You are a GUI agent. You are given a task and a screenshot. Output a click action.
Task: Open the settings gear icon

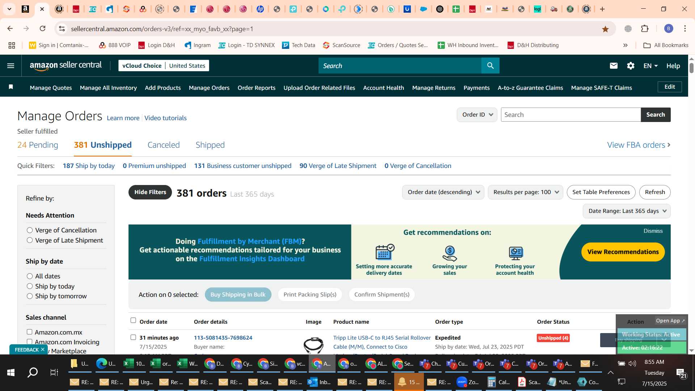(x=631, y=66)
